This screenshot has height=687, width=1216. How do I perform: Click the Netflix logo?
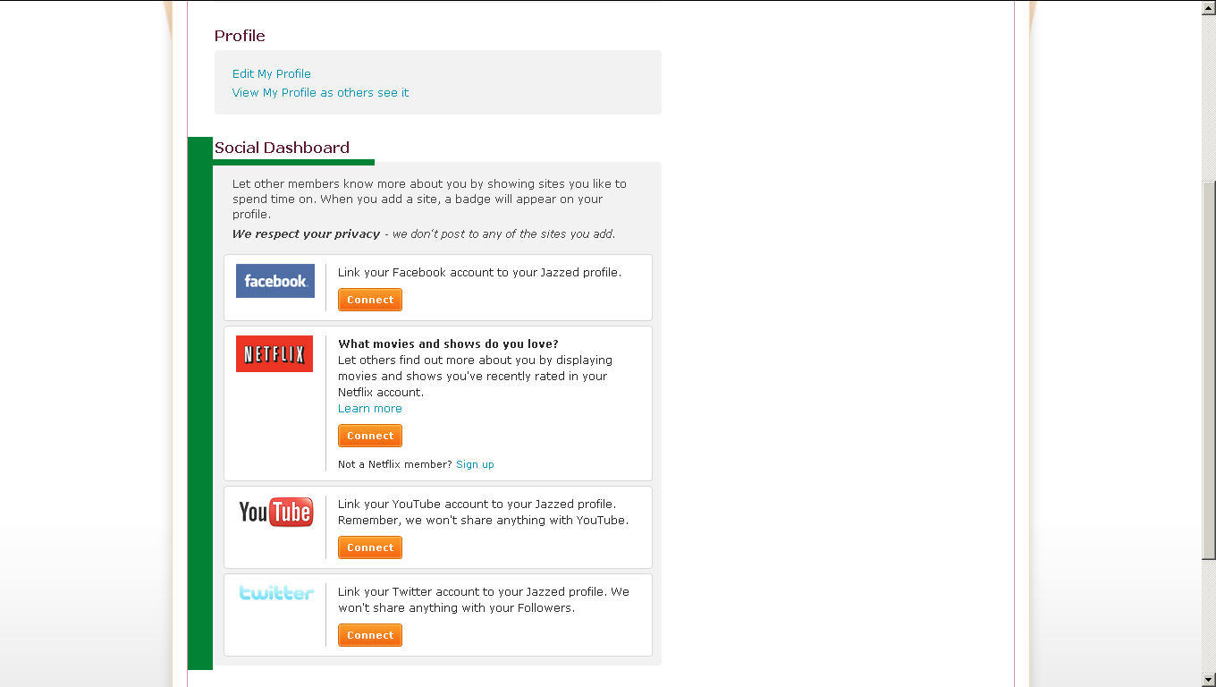coord(274,353)
